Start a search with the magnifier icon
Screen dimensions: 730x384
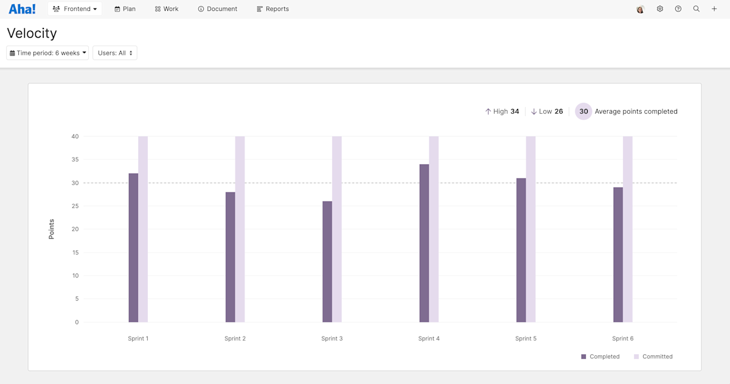click(696, 9)
